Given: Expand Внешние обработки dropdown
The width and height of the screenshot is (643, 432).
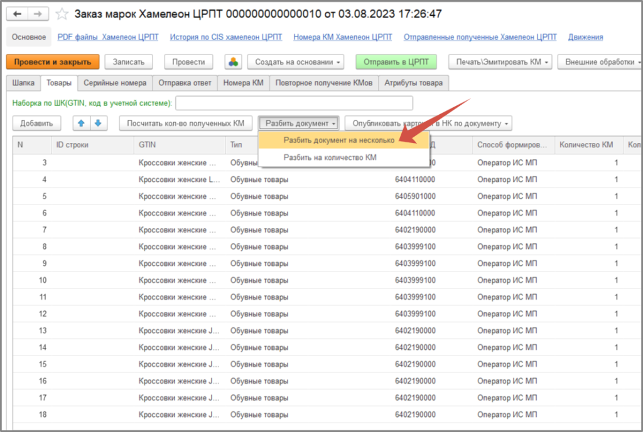Looking at the screenshot, I should click(600, 62).
